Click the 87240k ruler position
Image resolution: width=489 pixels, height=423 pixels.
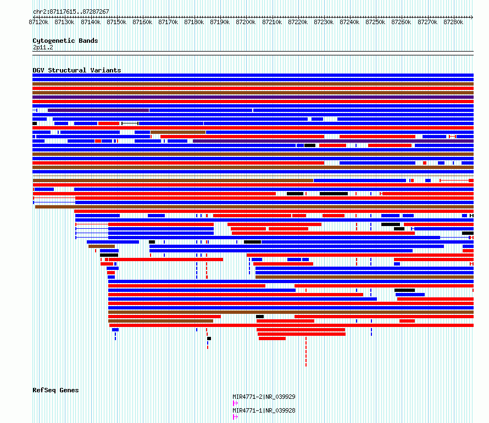click(x=350, y=22)
